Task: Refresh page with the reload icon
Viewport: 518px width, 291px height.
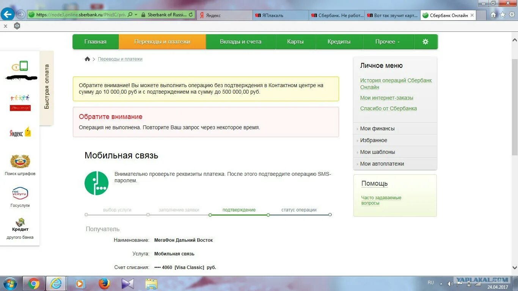Action: (191, 15)
